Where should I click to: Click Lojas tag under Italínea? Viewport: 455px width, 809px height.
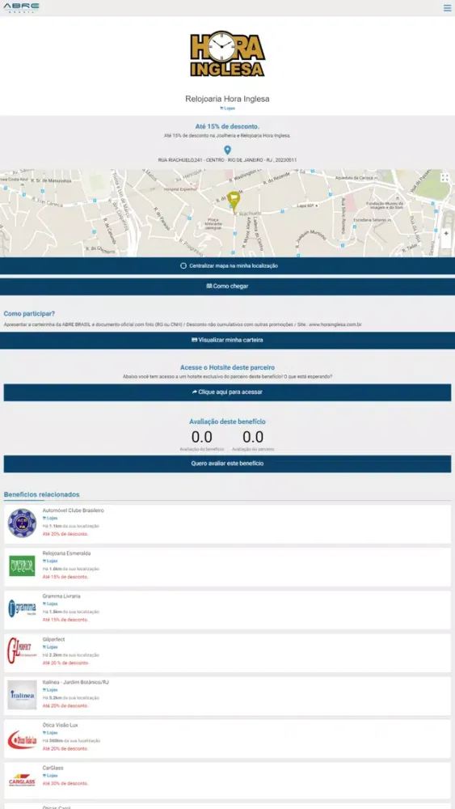coord(50,690)
